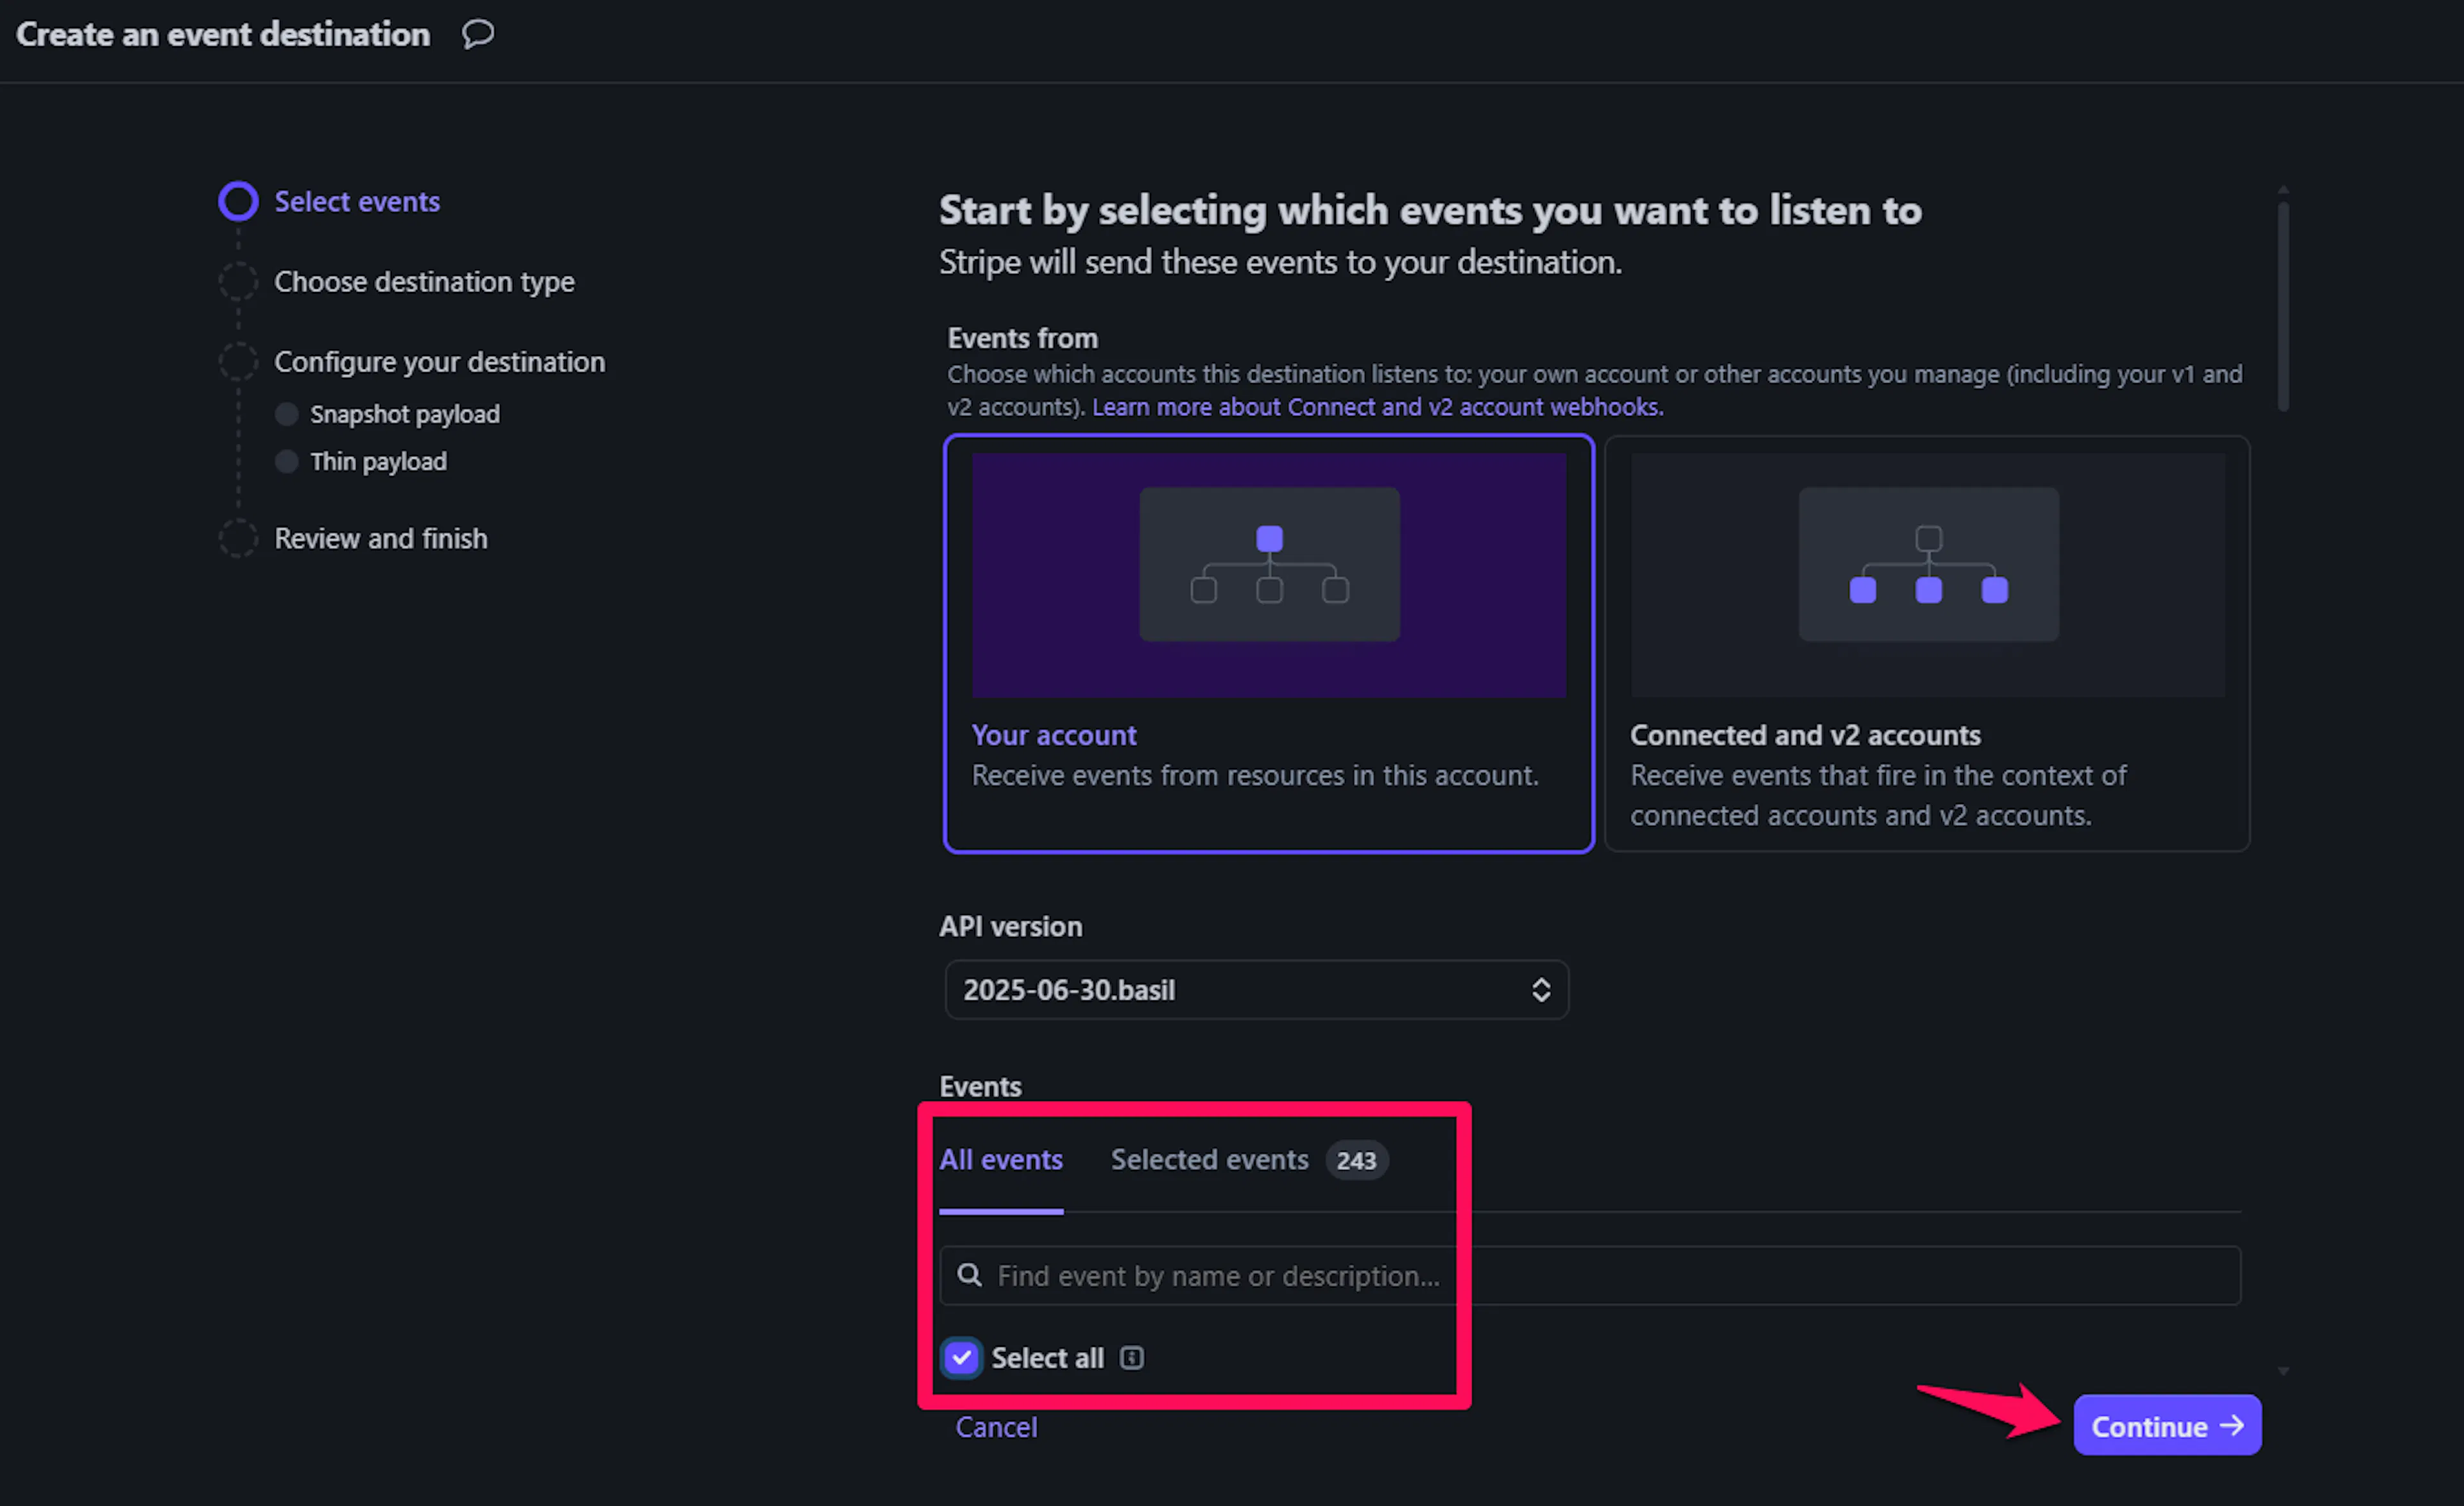Click the Cancel link

995,1426
